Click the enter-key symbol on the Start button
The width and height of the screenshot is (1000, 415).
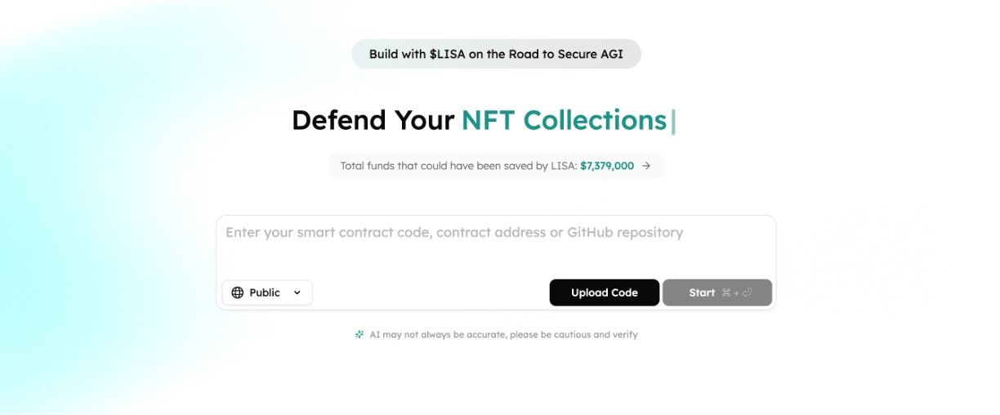[x=747, y=292]
